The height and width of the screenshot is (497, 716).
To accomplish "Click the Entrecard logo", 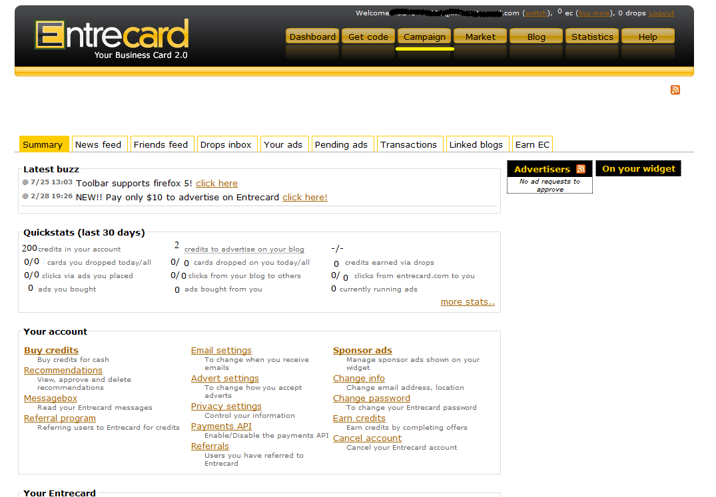I will [x=112, y=39].
